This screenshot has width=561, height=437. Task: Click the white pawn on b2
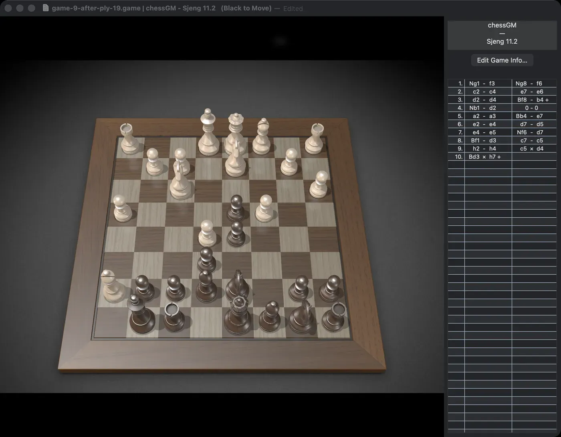[x=289, y=162]
